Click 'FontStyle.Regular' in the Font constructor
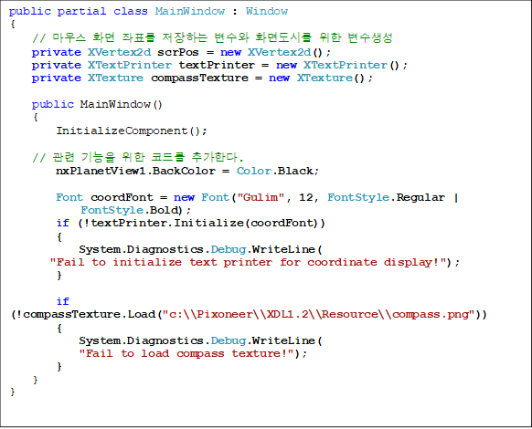 pyautogui.click(x=386, y=197)
